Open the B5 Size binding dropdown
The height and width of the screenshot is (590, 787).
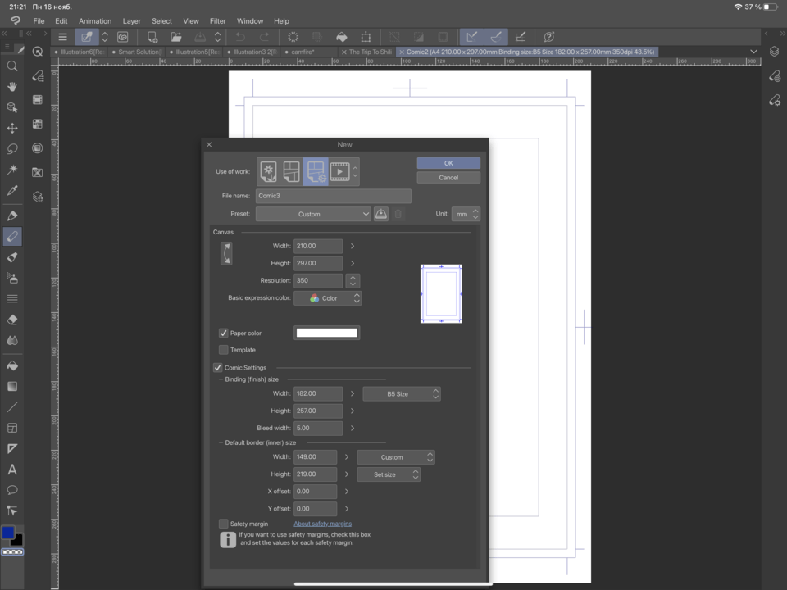pos(401,393)
